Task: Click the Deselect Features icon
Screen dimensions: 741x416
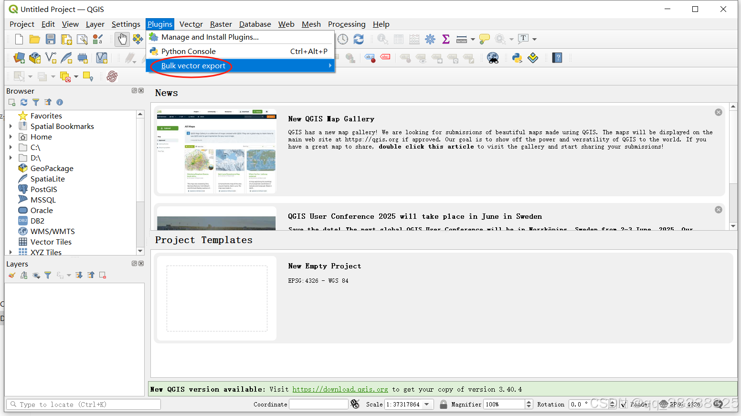Action: (x=65, y=76)
